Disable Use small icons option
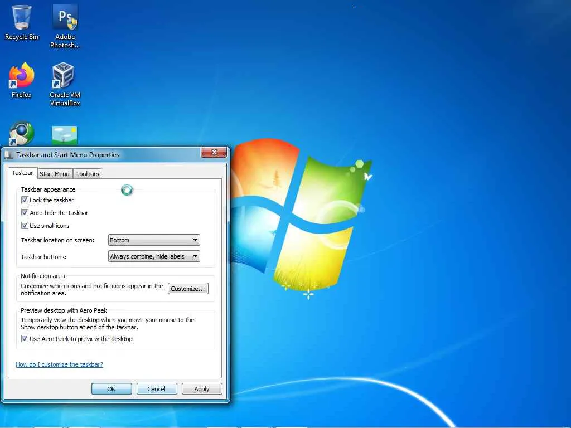 point(25,225)
